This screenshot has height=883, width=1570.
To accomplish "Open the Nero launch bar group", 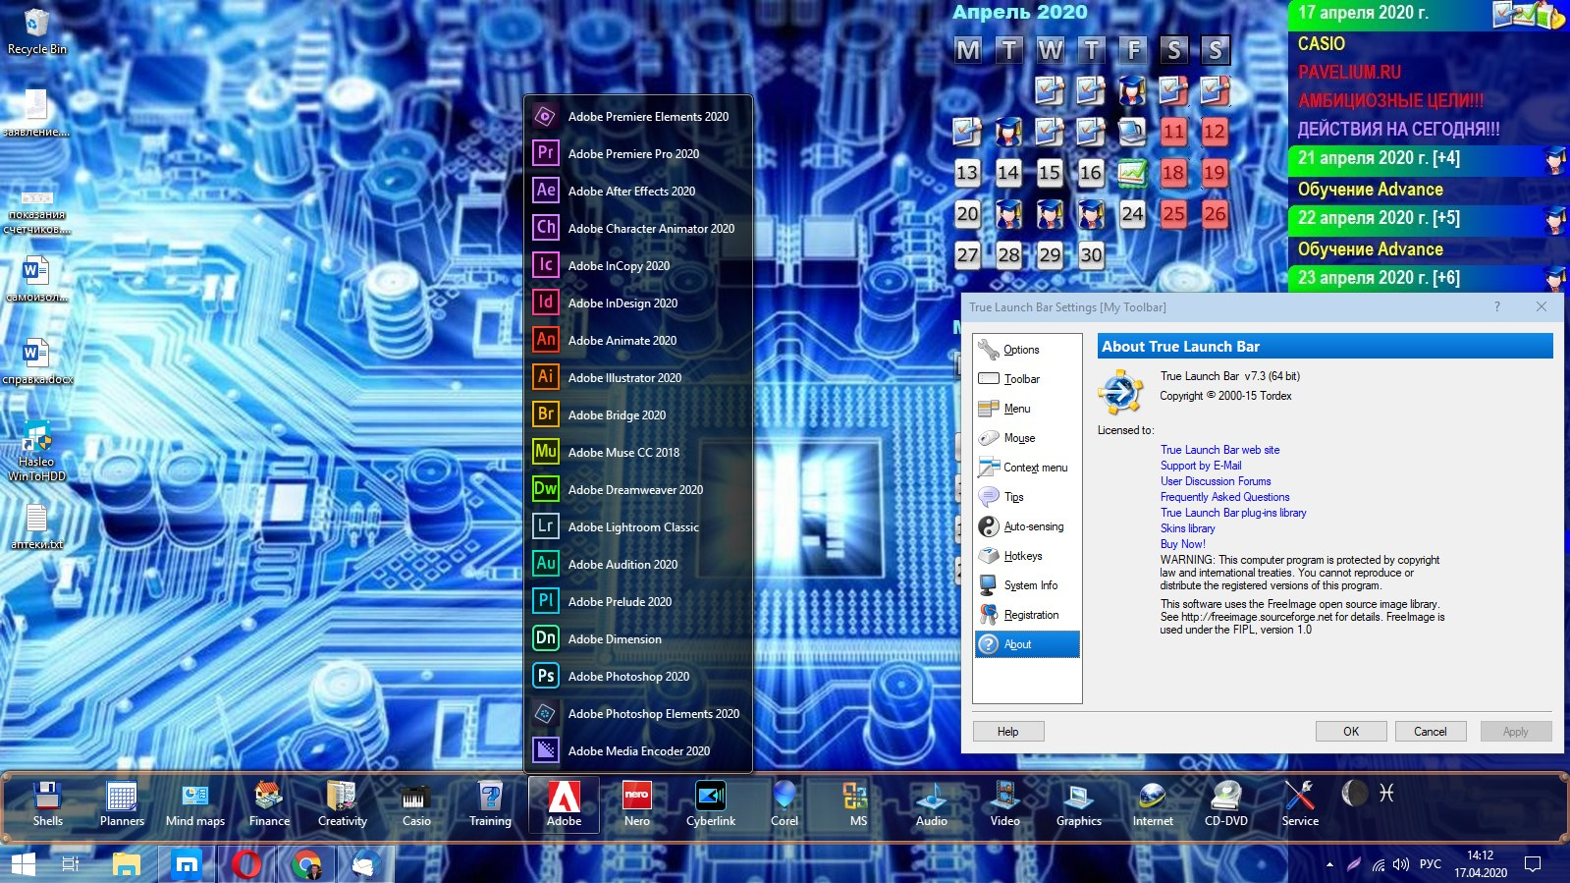I will (637, 804).
